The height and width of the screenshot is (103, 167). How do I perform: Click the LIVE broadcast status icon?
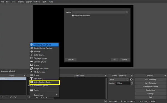click(x=105, y=101)
